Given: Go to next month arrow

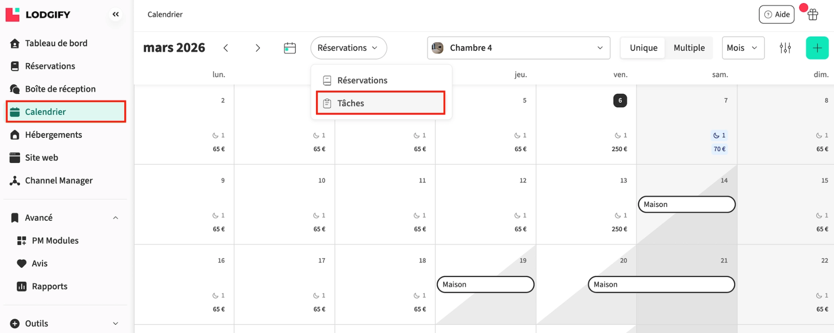Looking at the screenshot, I should click(258, 48).
